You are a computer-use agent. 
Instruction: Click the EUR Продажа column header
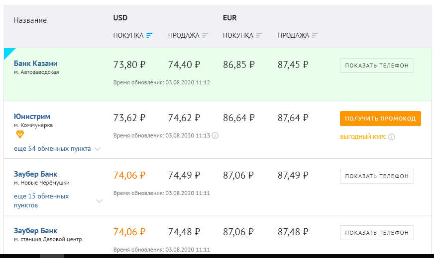point(293,35)
